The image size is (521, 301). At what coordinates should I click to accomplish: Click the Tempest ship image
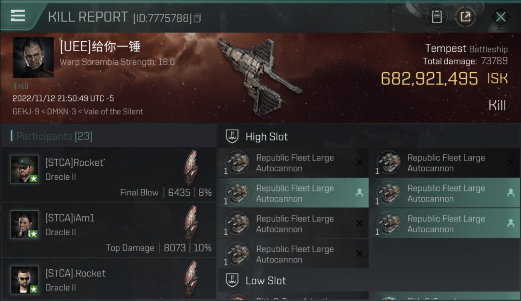click(258, 75)
